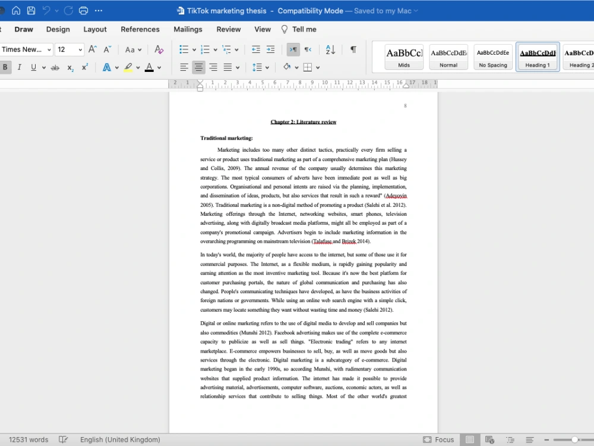
Task: Sort the selected text
Action: pos(330,49)
